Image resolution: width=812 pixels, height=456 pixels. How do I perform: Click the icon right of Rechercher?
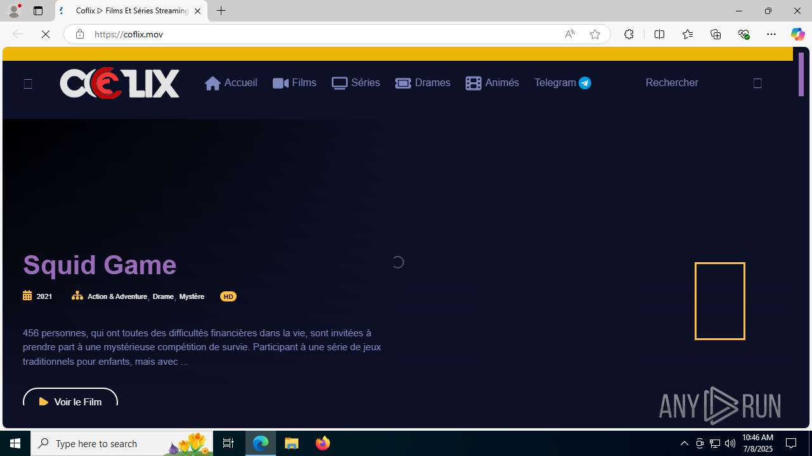(x=757, y=83)
